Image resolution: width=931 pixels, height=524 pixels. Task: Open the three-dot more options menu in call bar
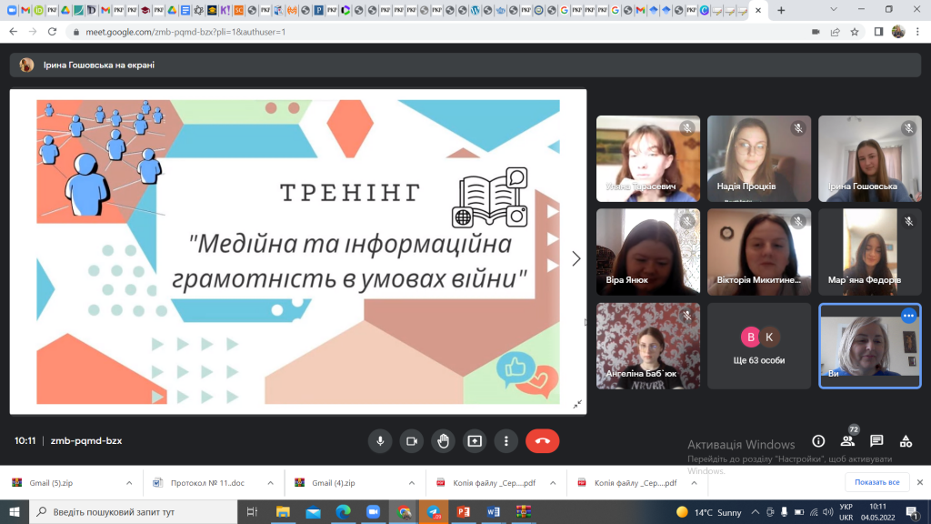pos(506,441)
